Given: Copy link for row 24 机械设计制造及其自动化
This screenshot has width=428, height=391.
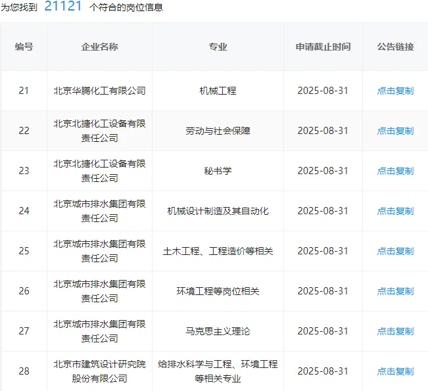Looking at the screenshot, I should click(x=395, y=211).
